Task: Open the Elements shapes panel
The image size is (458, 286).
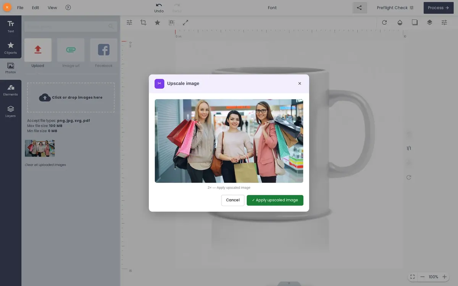Action: 11,90
